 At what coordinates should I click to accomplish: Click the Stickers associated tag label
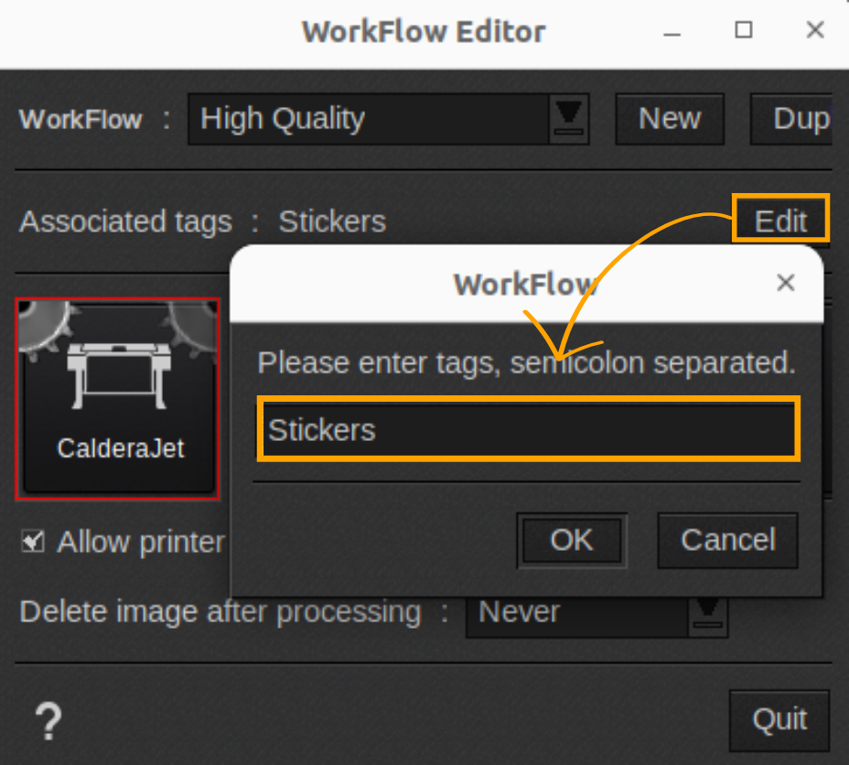coord(331,221)
